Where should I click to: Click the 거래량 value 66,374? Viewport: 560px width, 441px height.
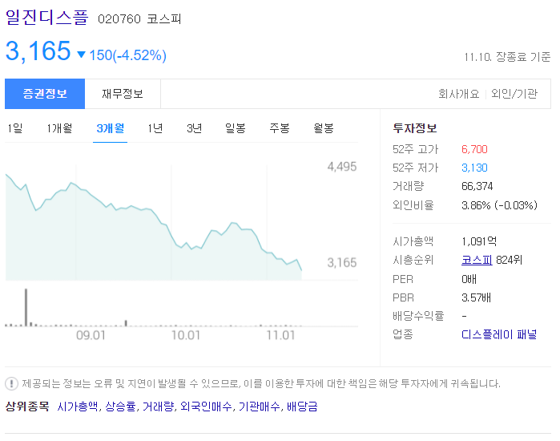[x=477, y=186]
